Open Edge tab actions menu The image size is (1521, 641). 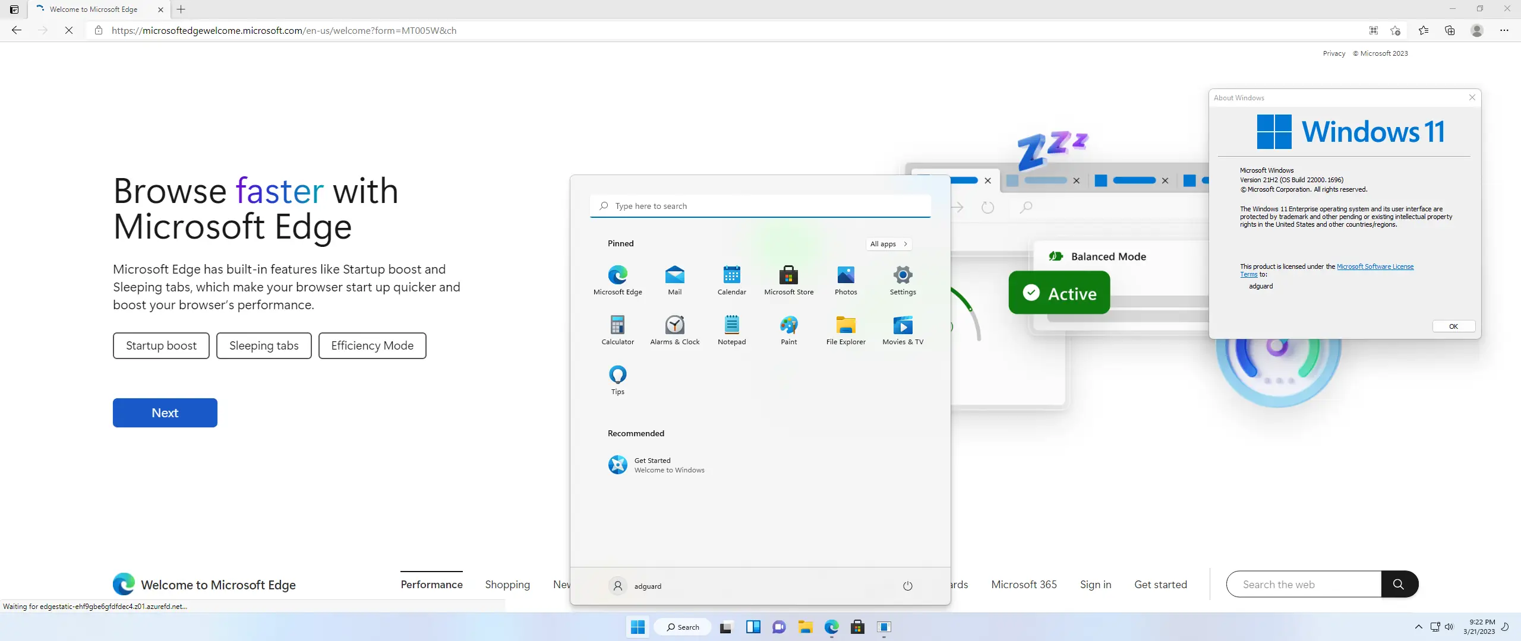click(x=14, y=9)
